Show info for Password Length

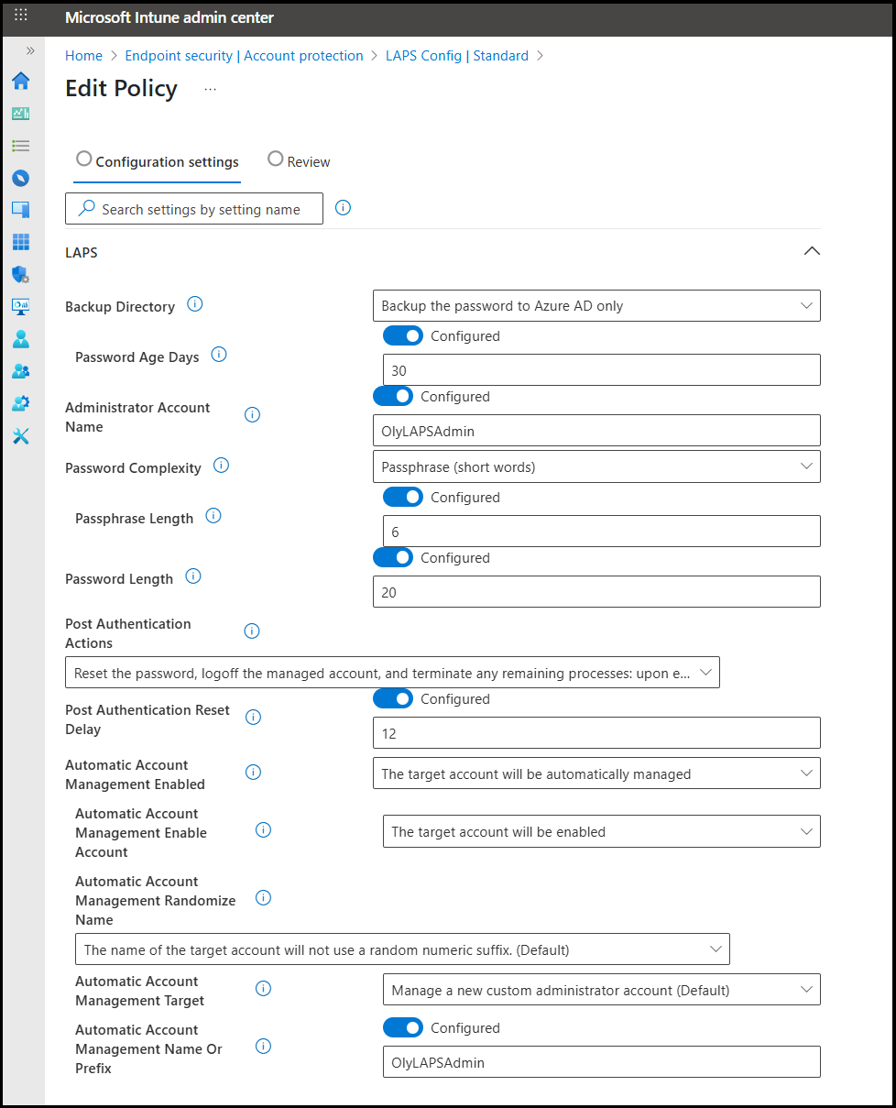(x=193, y=576)
